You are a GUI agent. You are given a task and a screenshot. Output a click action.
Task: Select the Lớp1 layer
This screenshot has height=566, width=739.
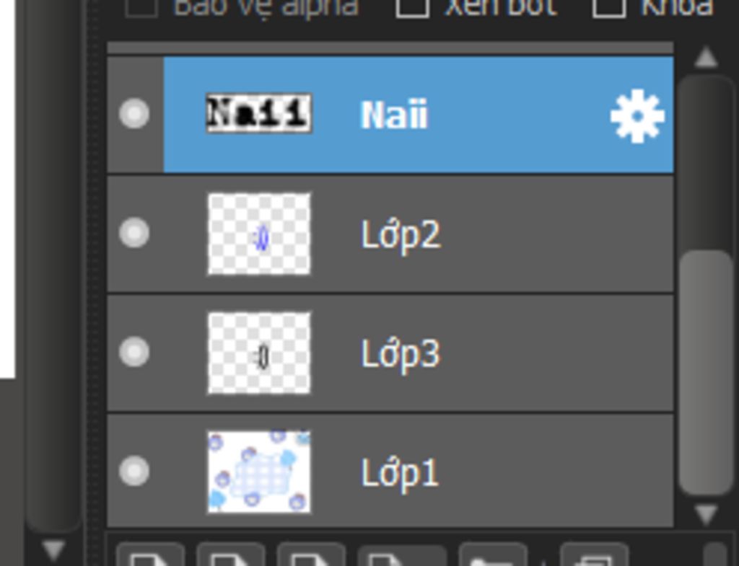(390, 471)
